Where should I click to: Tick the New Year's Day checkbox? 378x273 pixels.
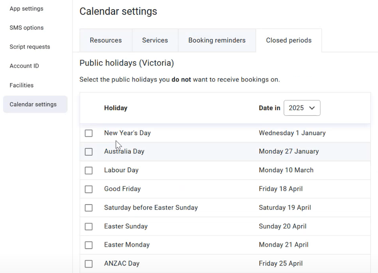pos(89,133)
